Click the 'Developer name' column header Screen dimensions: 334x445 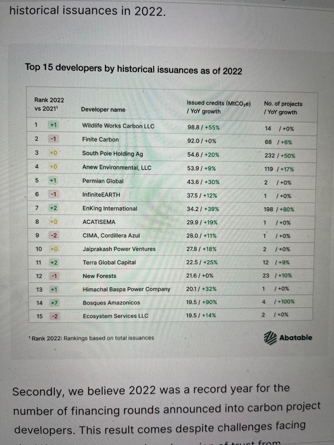(103, 110)
